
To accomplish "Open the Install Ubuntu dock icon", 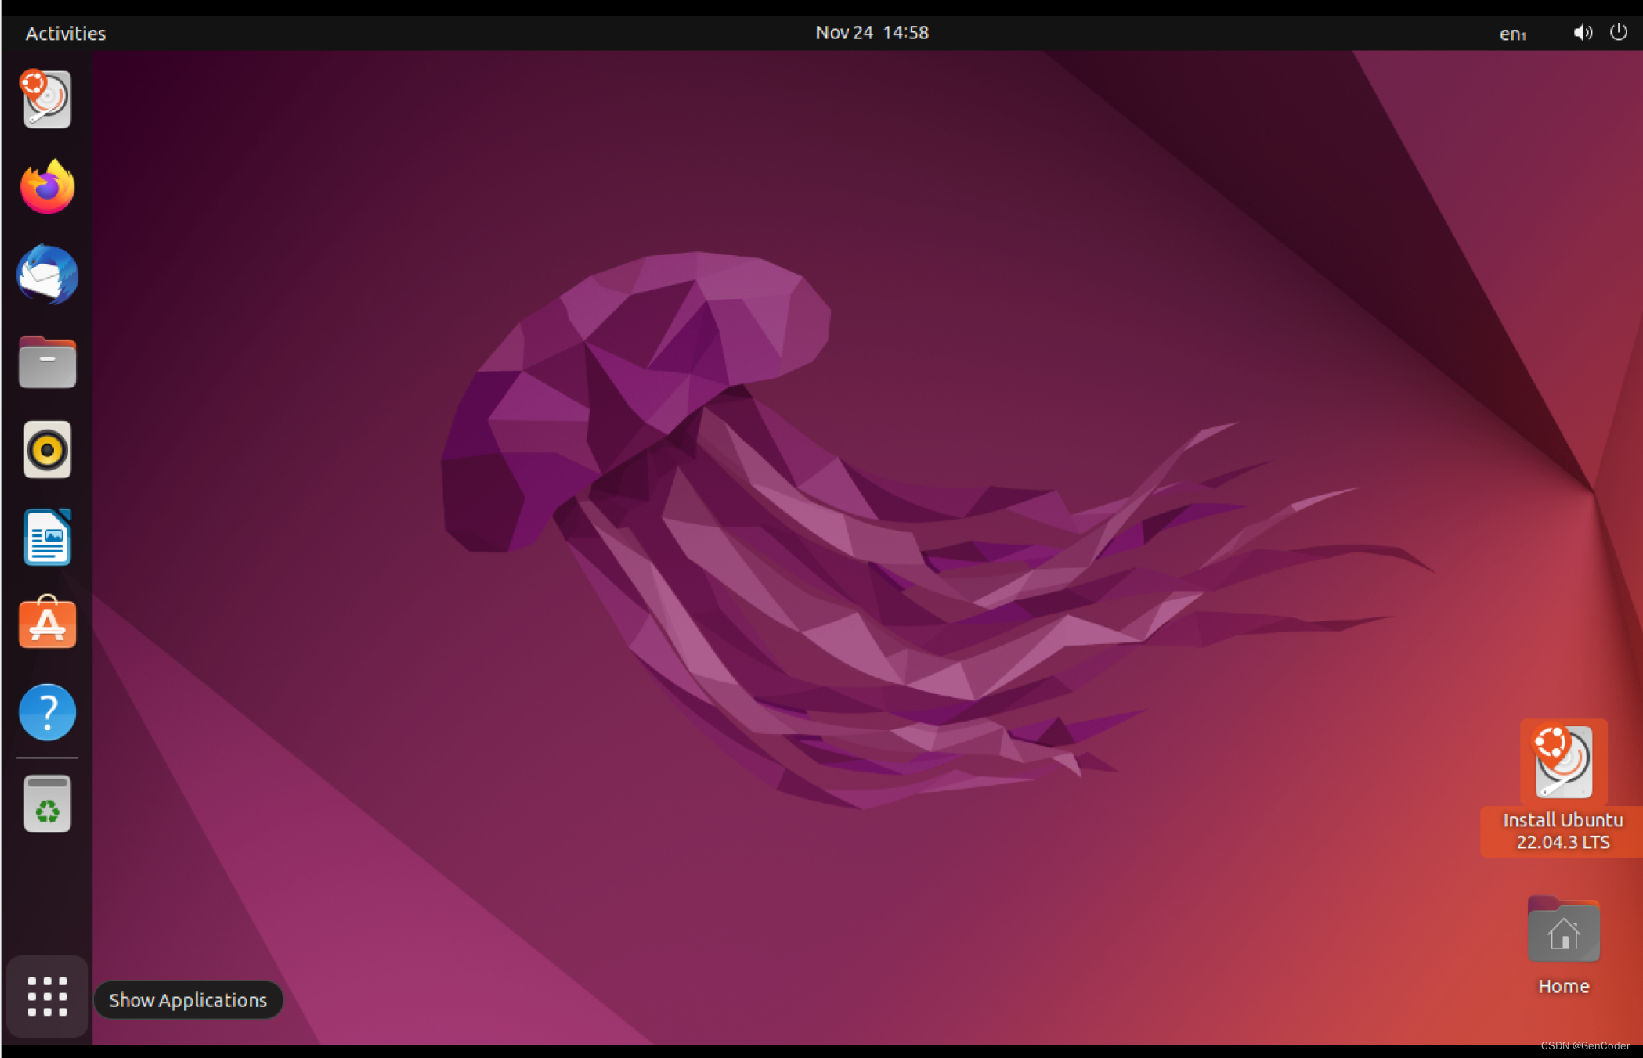I will [47, 99].
